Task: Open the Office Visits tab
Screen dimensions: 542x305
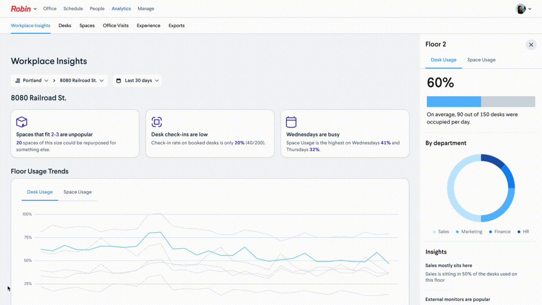Action: click(116, 26)
